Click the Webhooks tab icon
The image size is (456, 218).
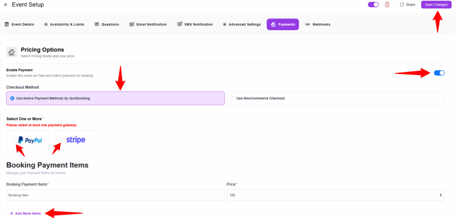308,24
